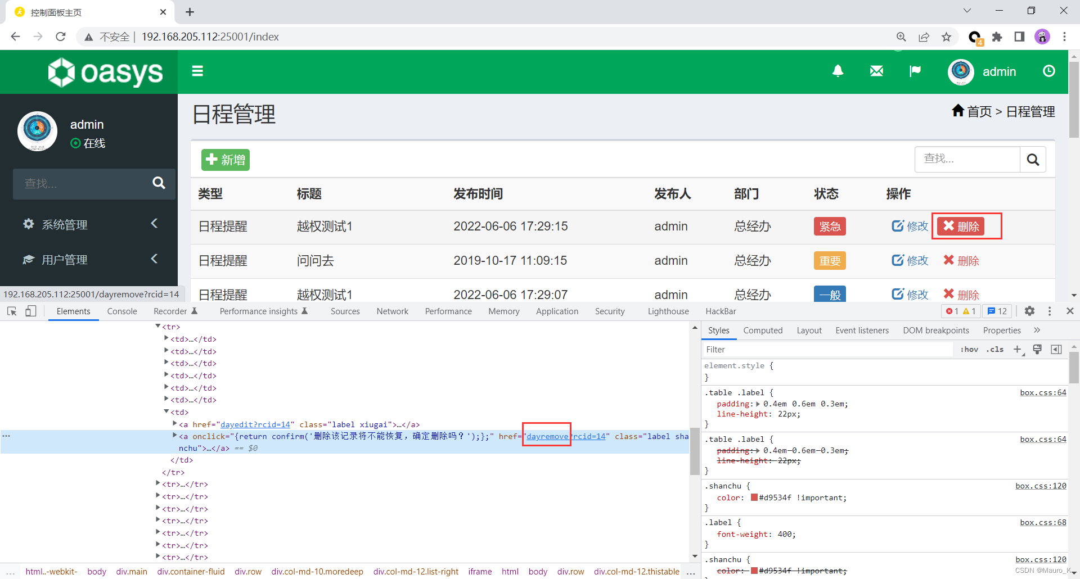Click the clock icon next to admin
The height and width of the screenshot is (579, 1080).
[x=1048, y=71]
